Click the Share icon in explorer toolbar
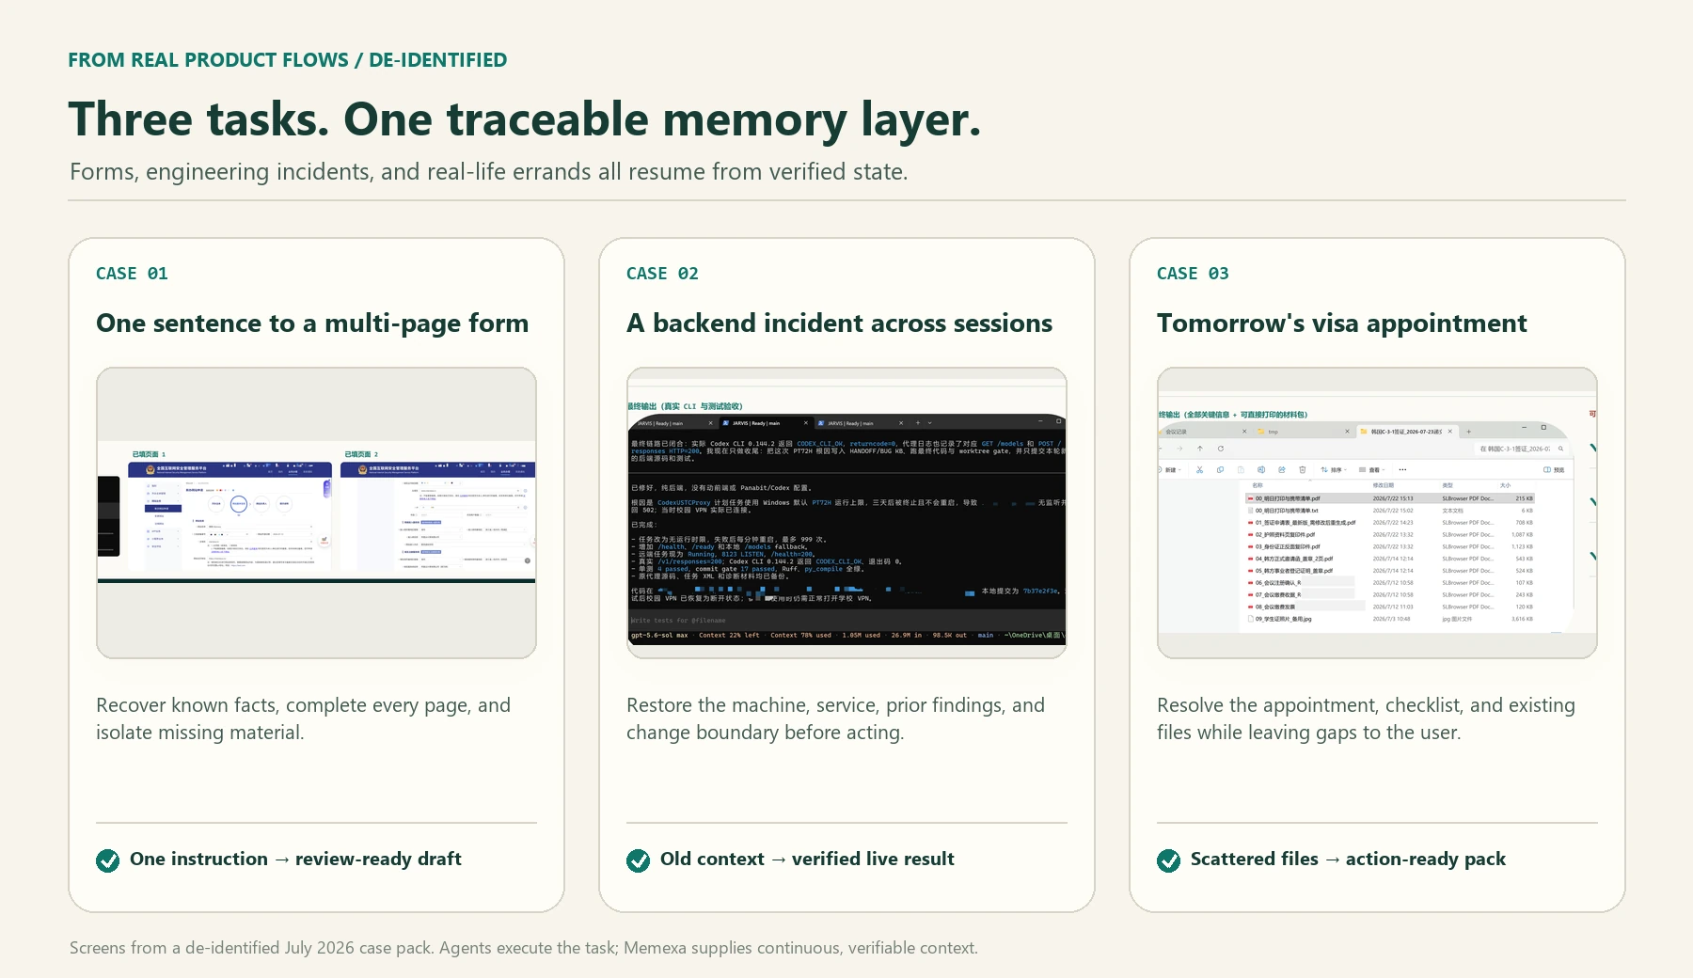This screenshot has height=978, width=1693. tap(1282, 469)
